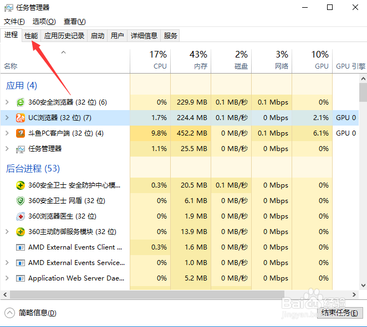Maximize the Task Manager window
The height and width of the screenshot is (327, 367).
[x=330, y=8]
